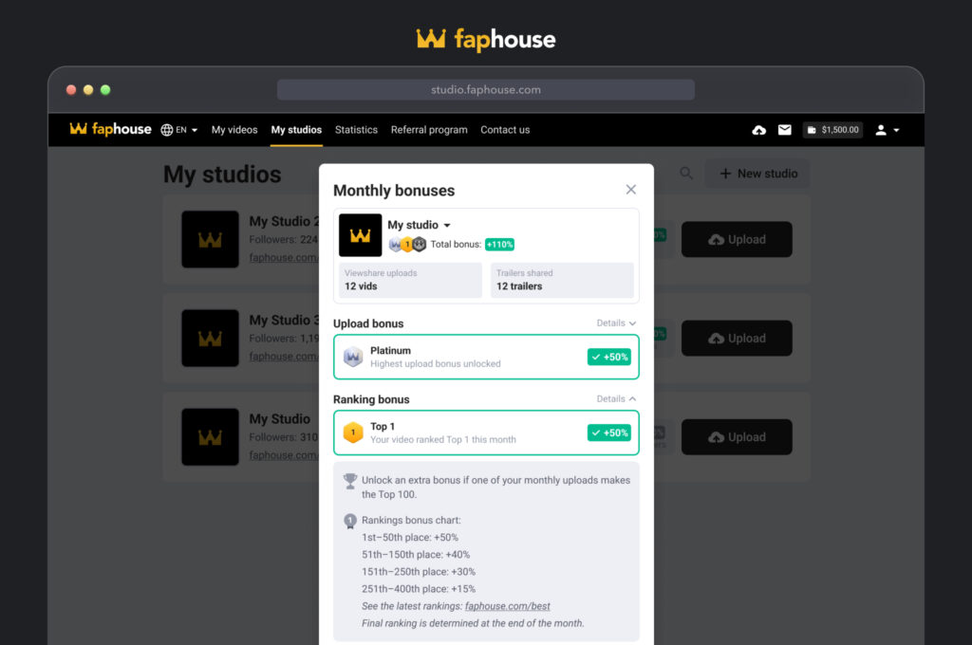
Task: Click the search magnifier beside New studio
Action: [x=686, y=174]
